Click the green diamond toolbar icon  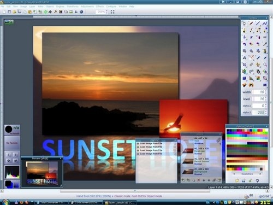tap(45, 12)
